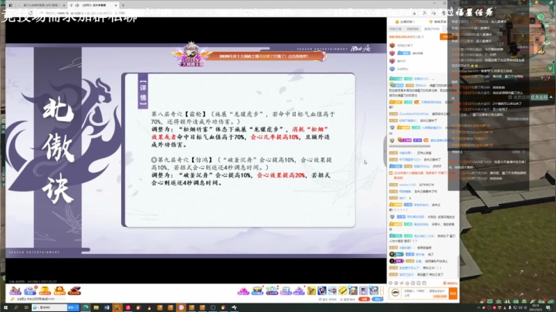The width and height of the screenshot is (556, 312).
Task: Click the first ranked viewer avatar badge
Action: coord(392,46)
